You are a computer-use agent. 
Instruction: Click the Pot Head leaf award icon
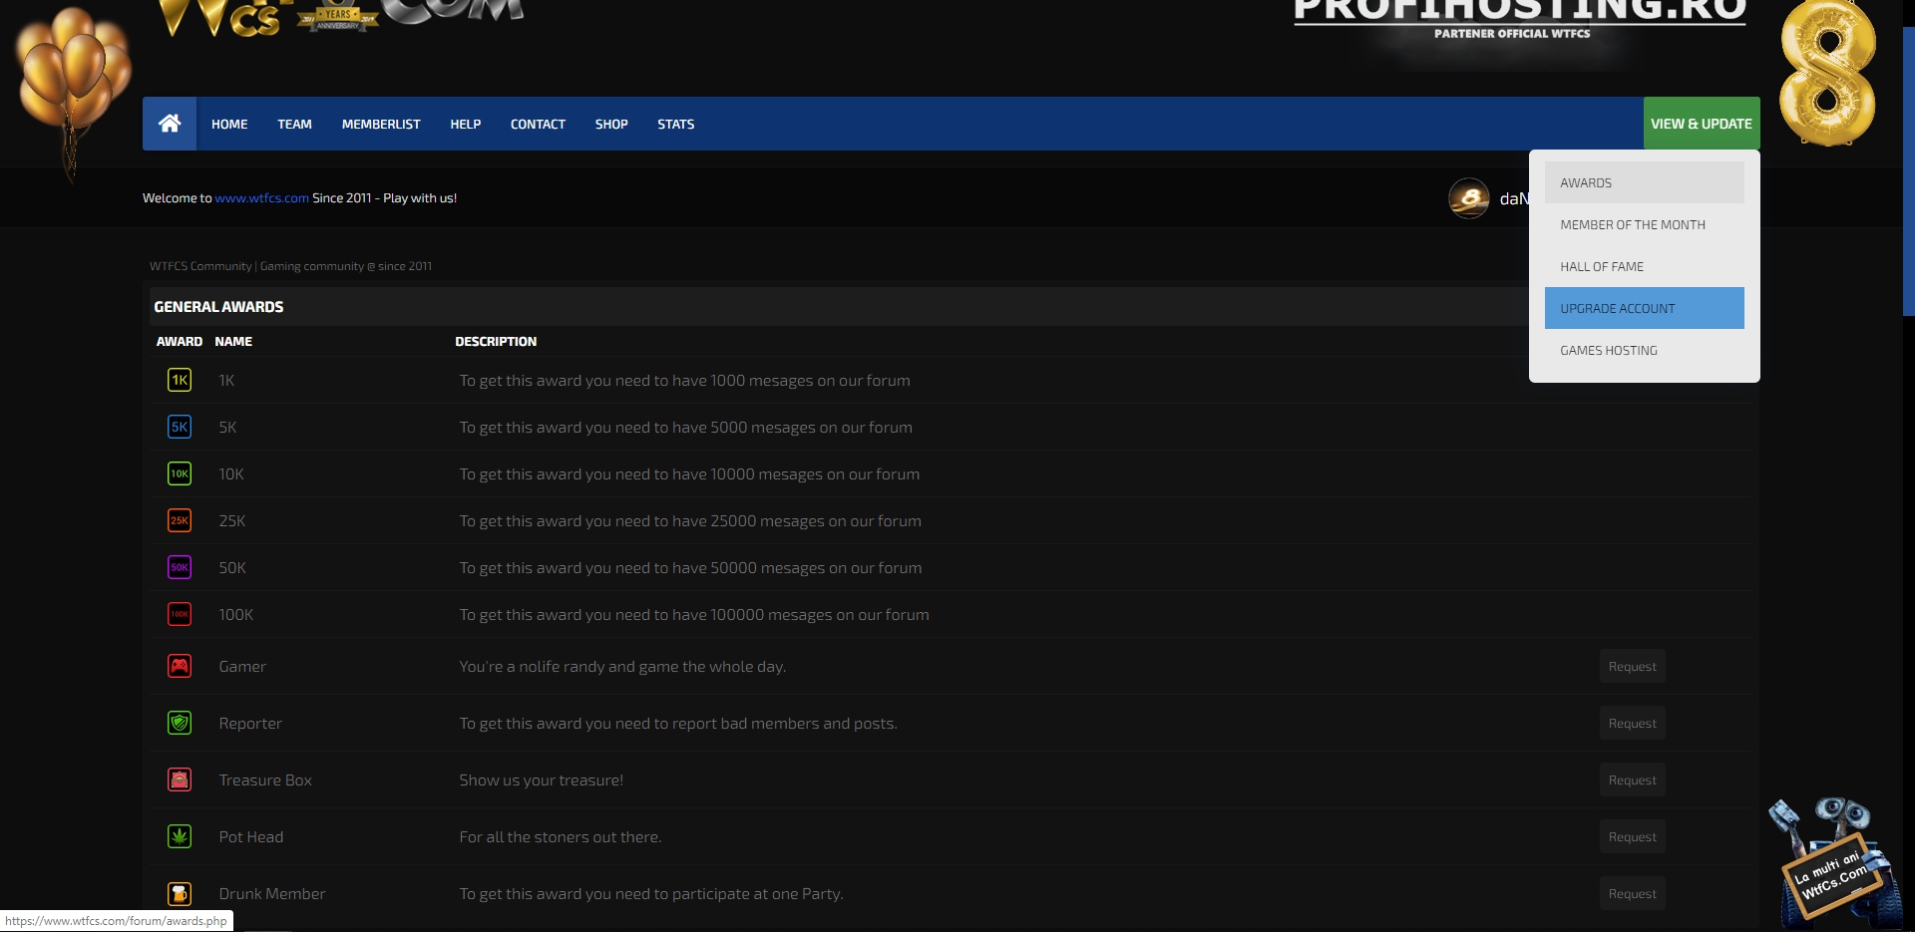tap(180, 836)
